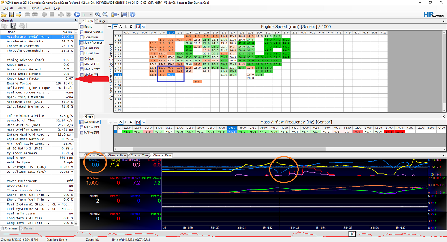Select the Knock Learn Factor channel row

pyautogui.click(x=37, y=79)
